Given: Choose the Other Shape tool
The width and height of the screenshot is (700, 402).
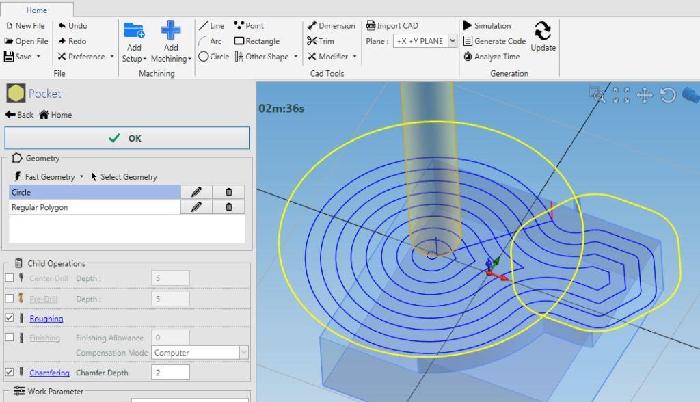Looking at the screenshot, I should click(x=262, y=57).
